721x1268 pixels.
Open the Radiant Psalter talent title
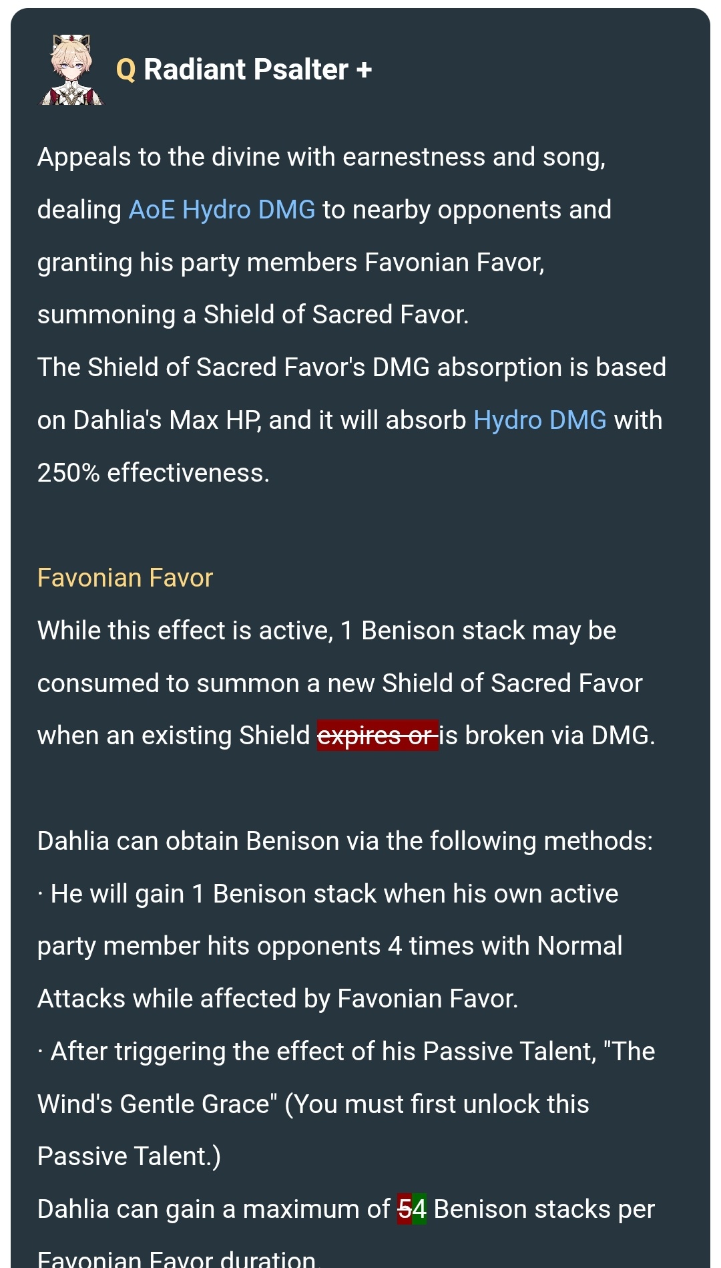[x=246, y=69]
